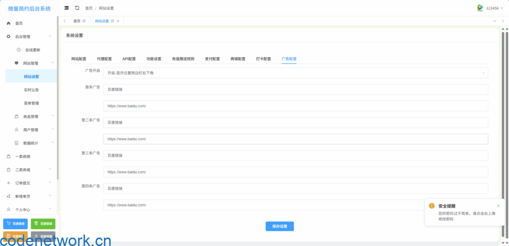509x246 pixels.
Task: Click the share icon beside 新增单页
Action: coord(8,196)
